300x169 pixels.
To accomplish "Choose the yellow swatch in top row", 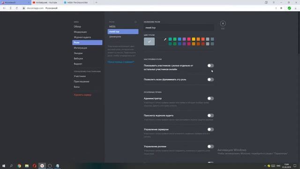I will pos(194,39).
